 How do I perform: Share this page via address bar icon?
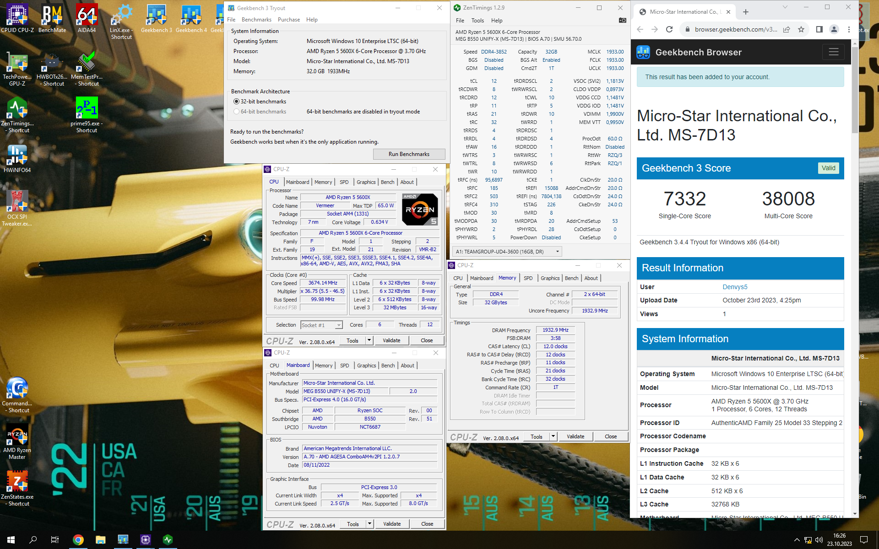787,29
